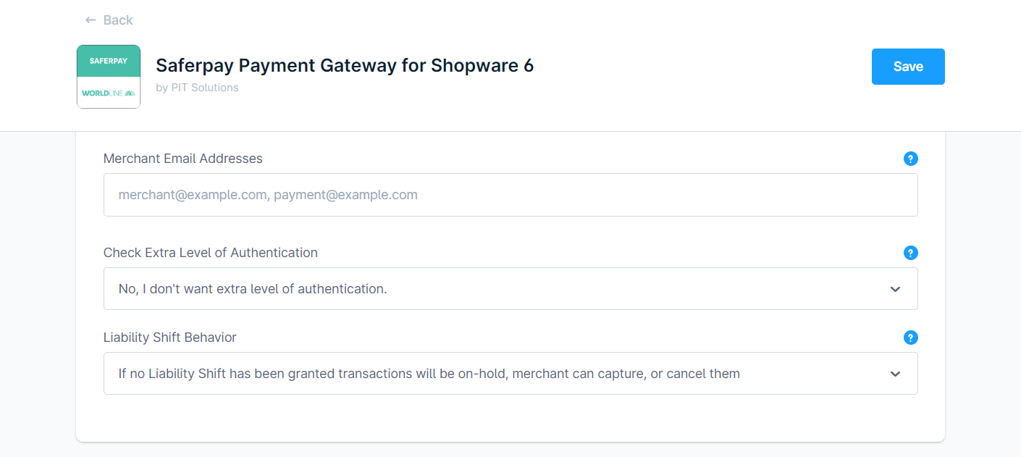The width and height of the screenshot is (1021, 457).
Task: Open the Check Extra Level of Authentication dropdown
Action: pos(510,289)
